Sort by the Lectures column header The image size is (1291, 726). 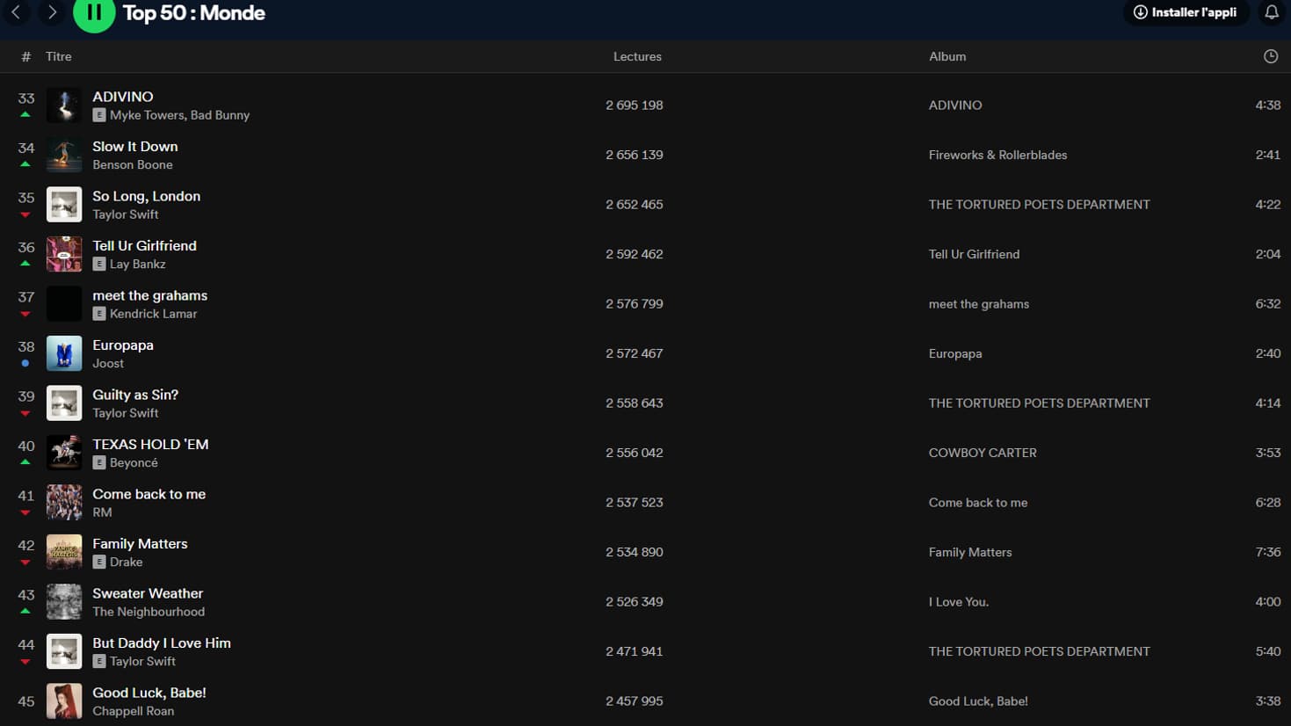click(x=637, y=56)
